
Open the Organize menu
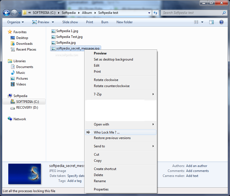(15, 22)
